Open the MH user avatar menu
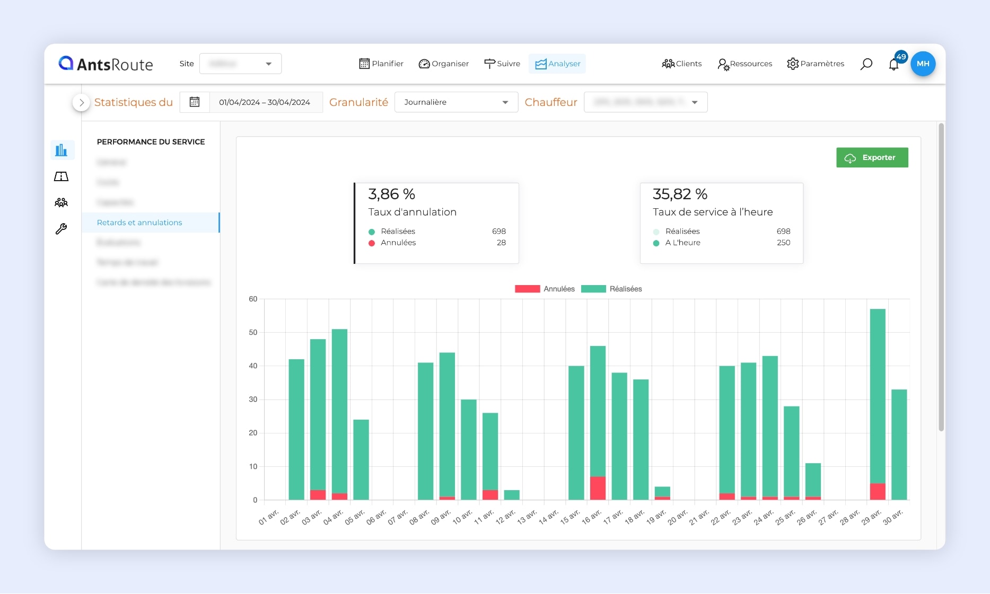Screen dimensions: 990x594 [x=923, y=64]
